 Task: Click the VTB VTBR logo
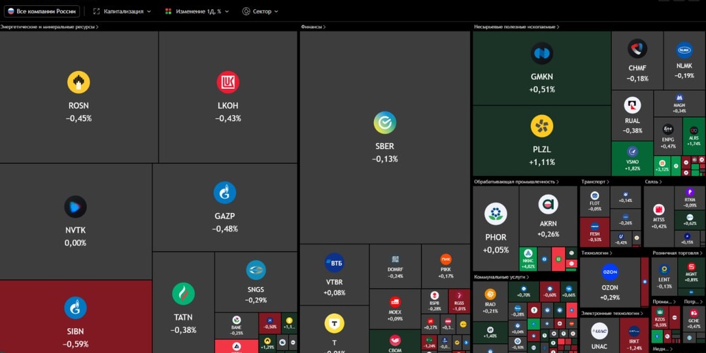pos(335,263)
